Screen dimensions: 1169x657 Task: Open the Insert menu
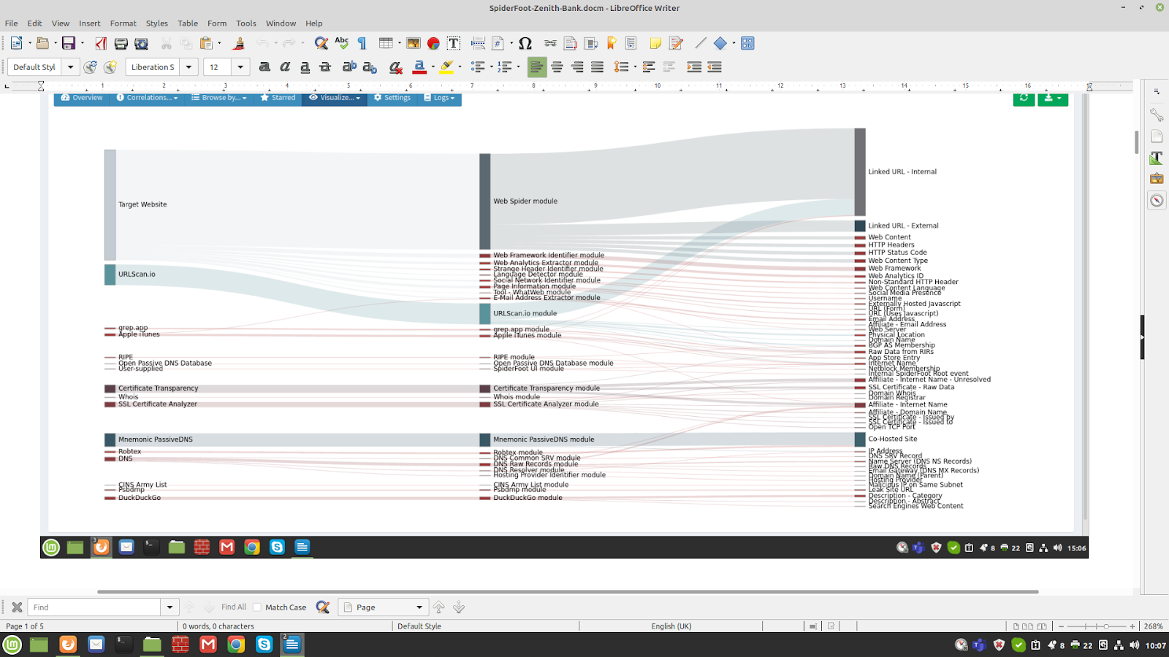90,23
